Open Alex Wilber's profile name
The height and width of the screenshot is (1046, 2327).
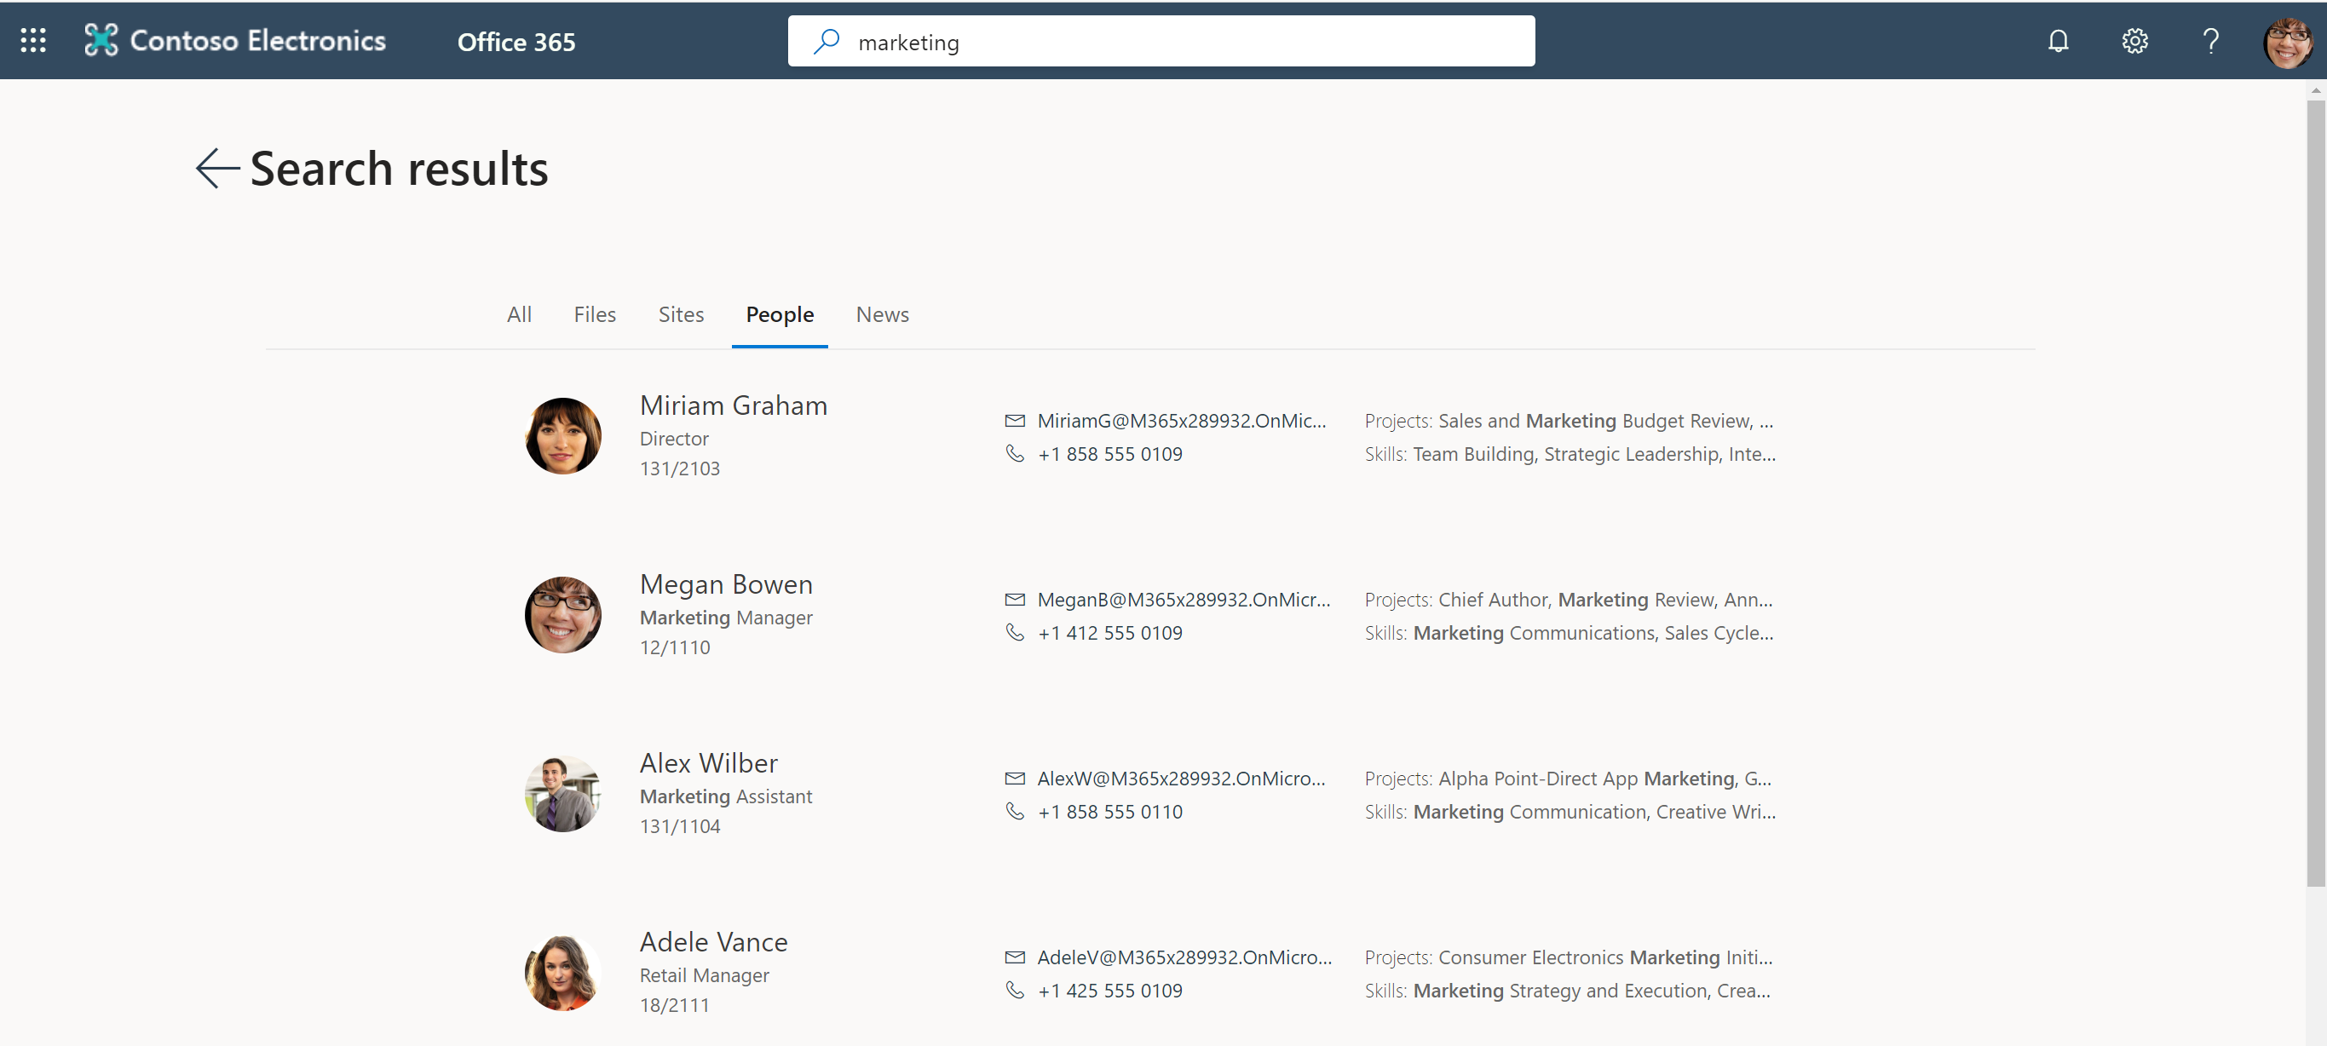click(708, 763)
